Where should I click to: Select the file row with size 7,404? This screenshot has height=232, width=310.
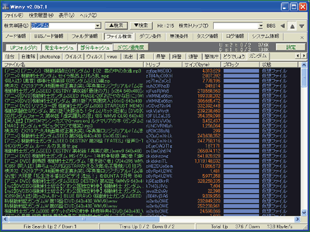[x=152, y=186]
